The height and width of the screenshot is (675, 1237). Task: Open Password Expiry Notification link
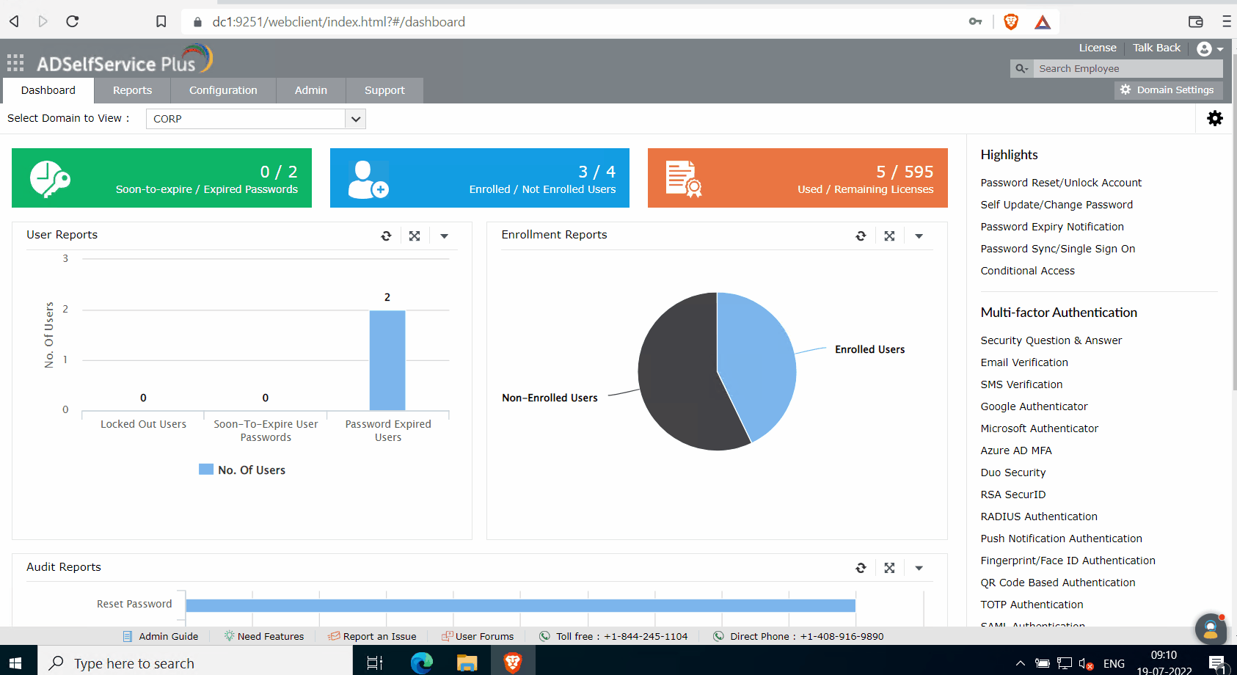[x=1052, y=227]
